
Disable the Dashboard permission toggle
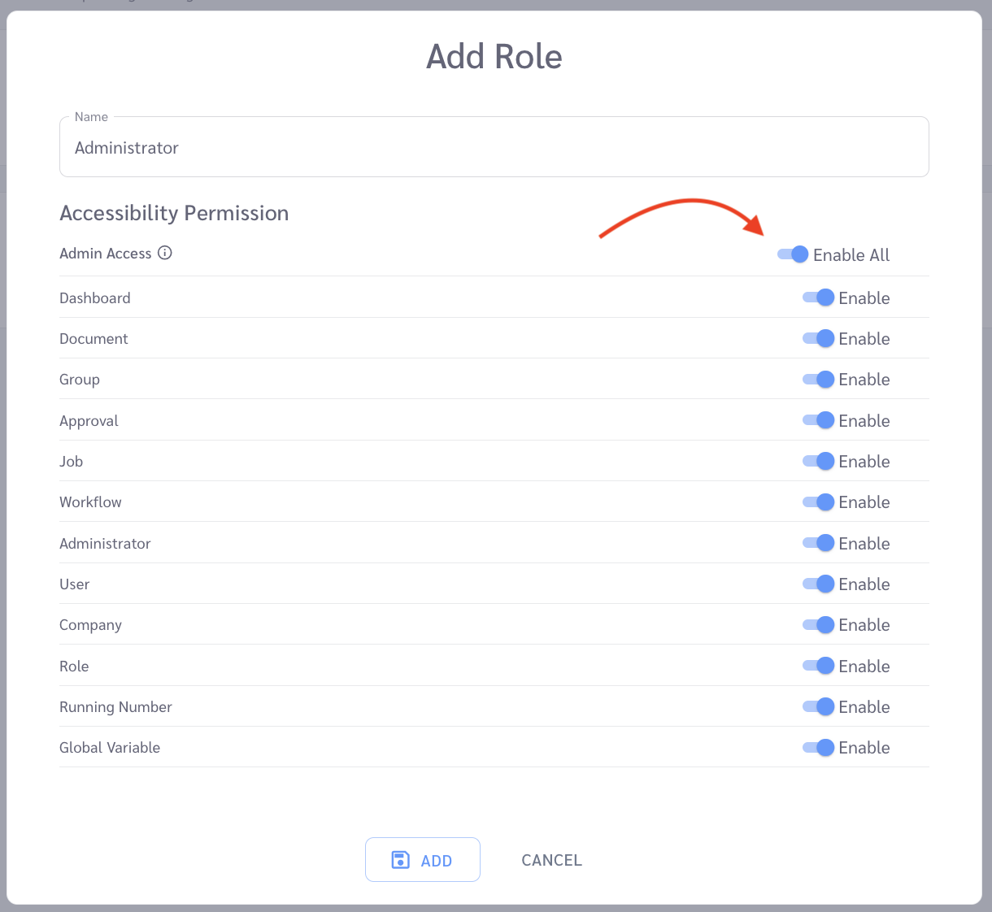[x=818, y=297]
